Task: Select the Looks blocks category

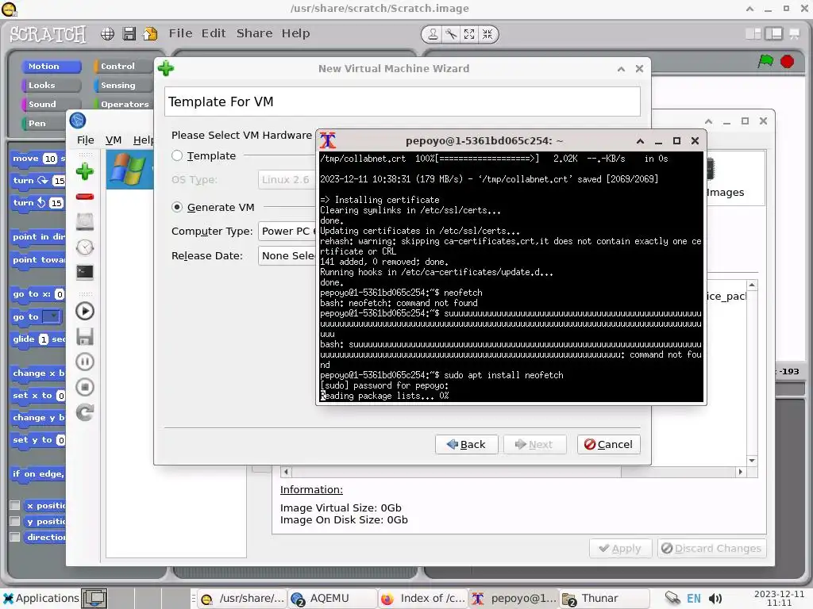Action: [x=52, y=86]
